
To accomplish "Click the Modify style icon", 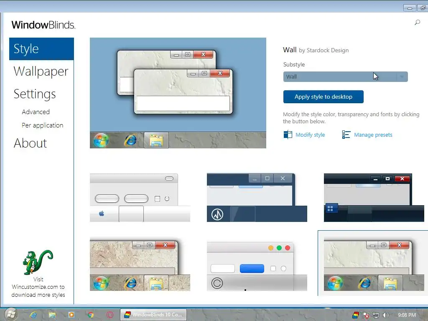I will (x=288, y=135).
